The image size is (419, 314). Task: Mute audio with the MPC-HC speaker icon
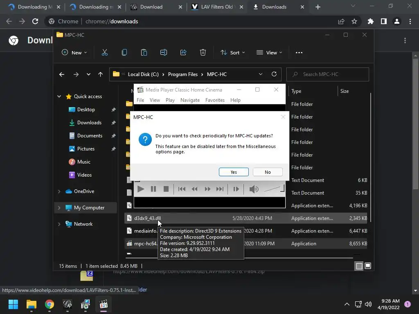(x=254, y=189)
